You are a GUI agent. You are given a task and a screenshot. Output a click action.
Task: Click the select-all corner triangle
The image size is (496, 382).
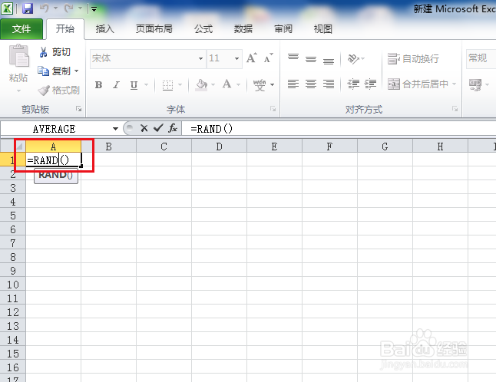20,147
